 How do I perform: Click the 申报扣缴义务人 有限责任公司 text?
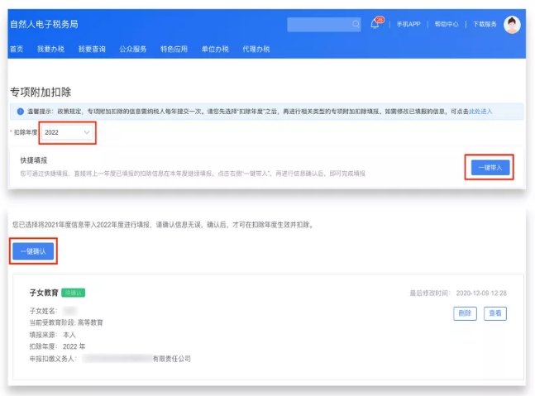(110, 359)
